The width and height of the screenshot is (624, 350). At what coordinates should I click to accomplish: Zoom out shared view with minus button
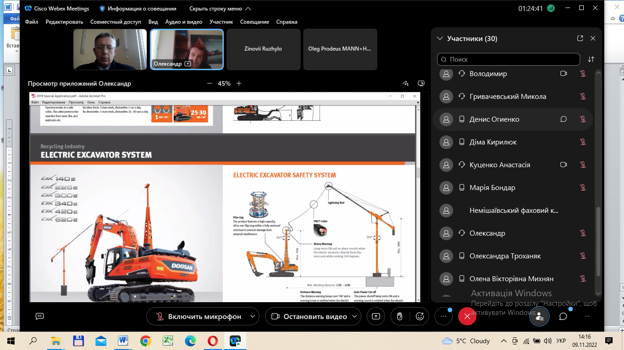click(210, 83)
